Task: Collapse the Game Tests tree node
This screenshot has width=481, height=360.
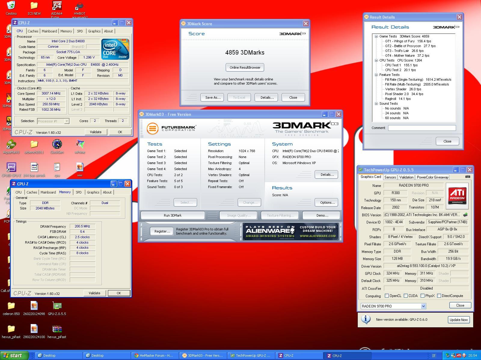Action: pos(376,36)
